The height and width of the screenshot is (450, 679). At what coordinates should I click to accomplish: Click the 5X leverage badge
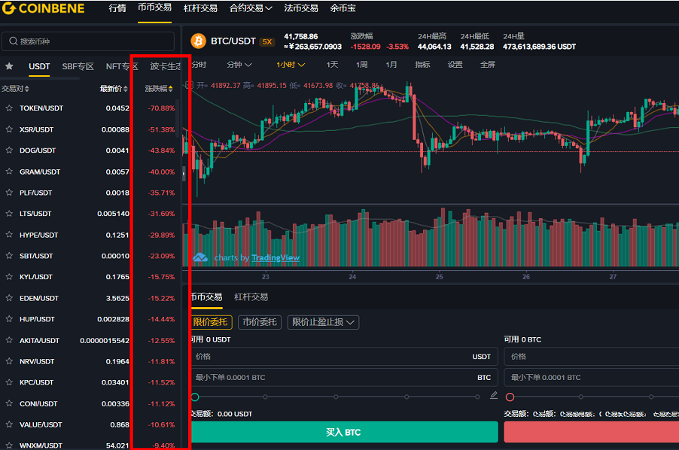click(x=267, y=42)
